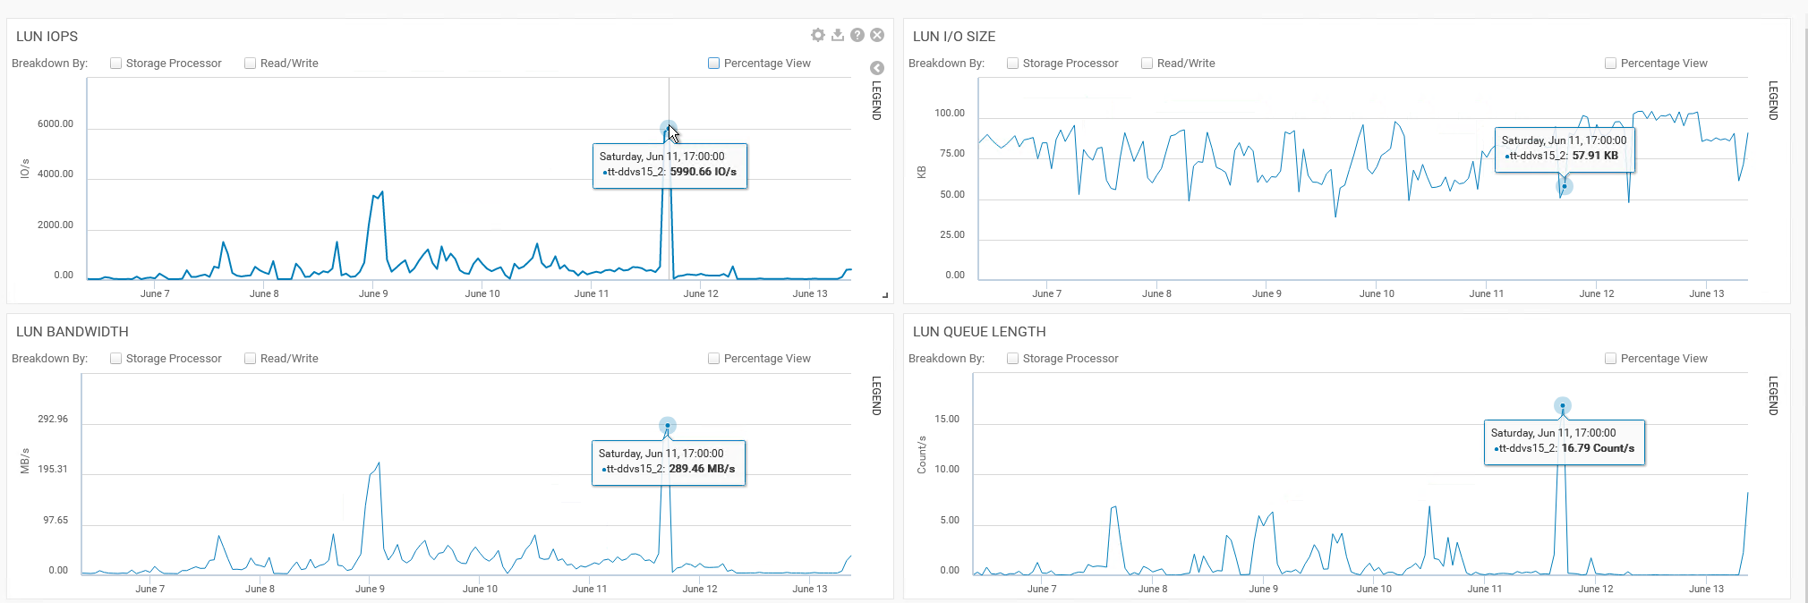This screenshot has height=603, width=1808.
Task: Click Percentage View label in LUN Queue Length
Action: 1664,359
